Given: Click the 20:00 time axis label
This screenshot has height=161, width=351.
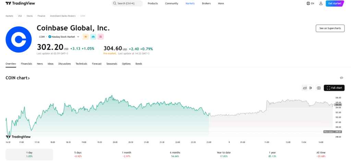Looking at the screenshot, I should (x=115, y=142).
